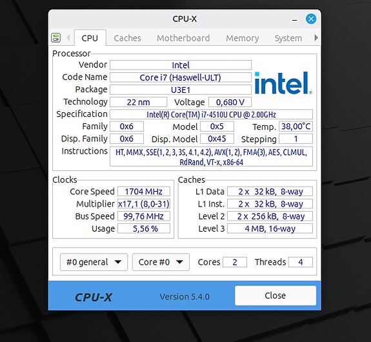Minimize the CPU-X window
The image size is (371, 342).
click(x=295, y=19)
